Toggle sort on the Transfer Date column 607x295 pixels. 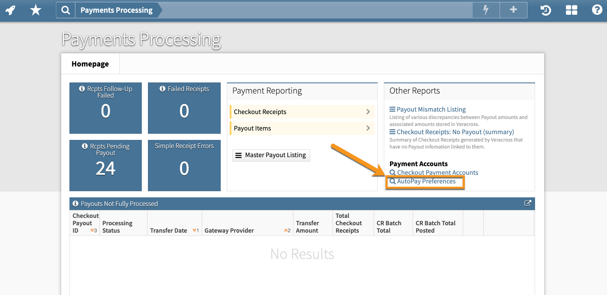point(169,230)
